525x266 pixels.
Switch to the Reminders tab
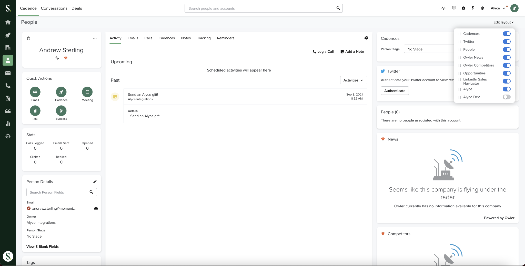(226, 38)
